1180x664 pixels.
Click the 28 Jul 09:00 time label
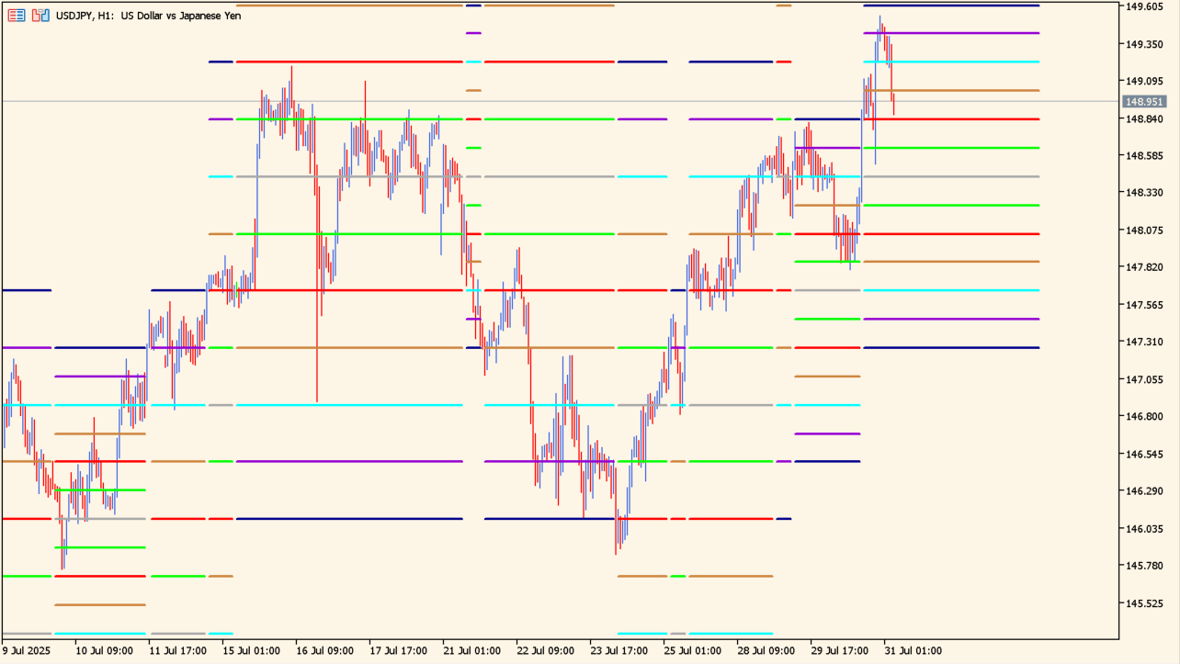[766, 651]
